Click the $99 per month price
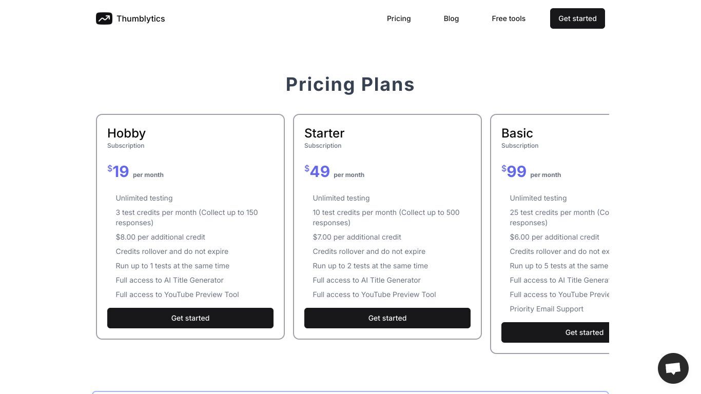This screenshot has height=394, width=701. click(531, 171)
